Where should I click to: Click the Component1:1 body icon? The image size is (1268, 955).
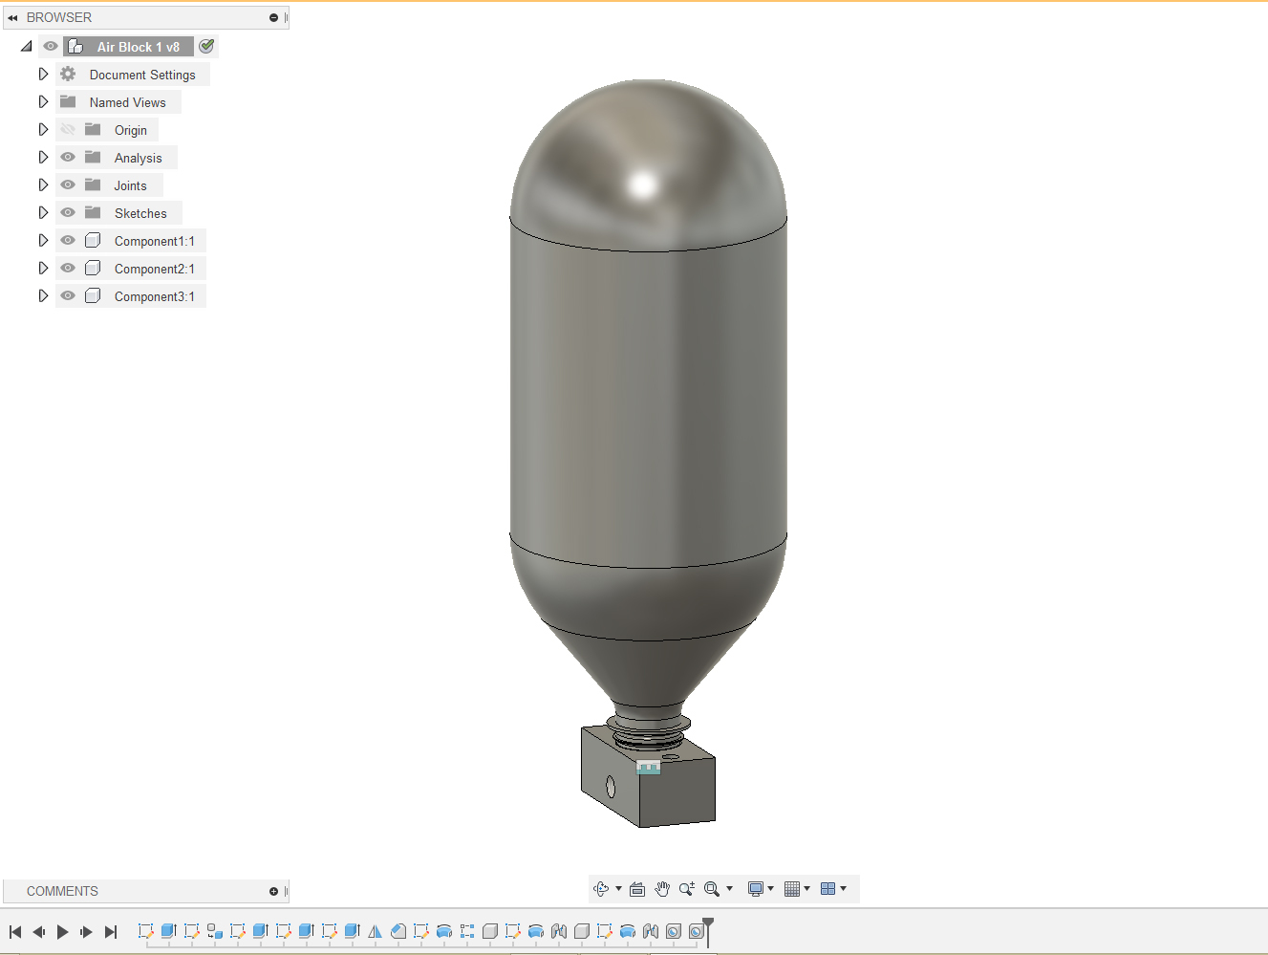pos(93,241)
